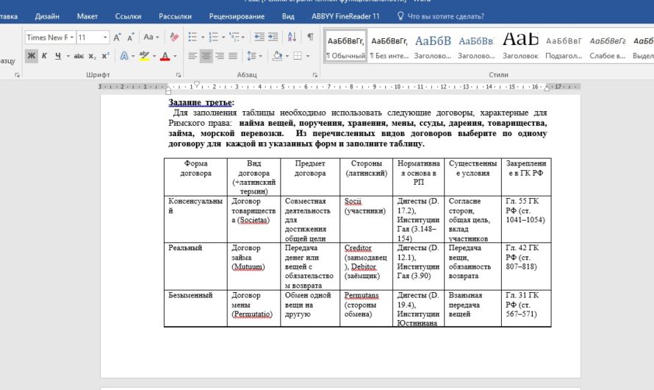Image resolution: width=654 pixels, height=390 pixels.
Task: Increase paragraph indent
Action: click(273, 37)
